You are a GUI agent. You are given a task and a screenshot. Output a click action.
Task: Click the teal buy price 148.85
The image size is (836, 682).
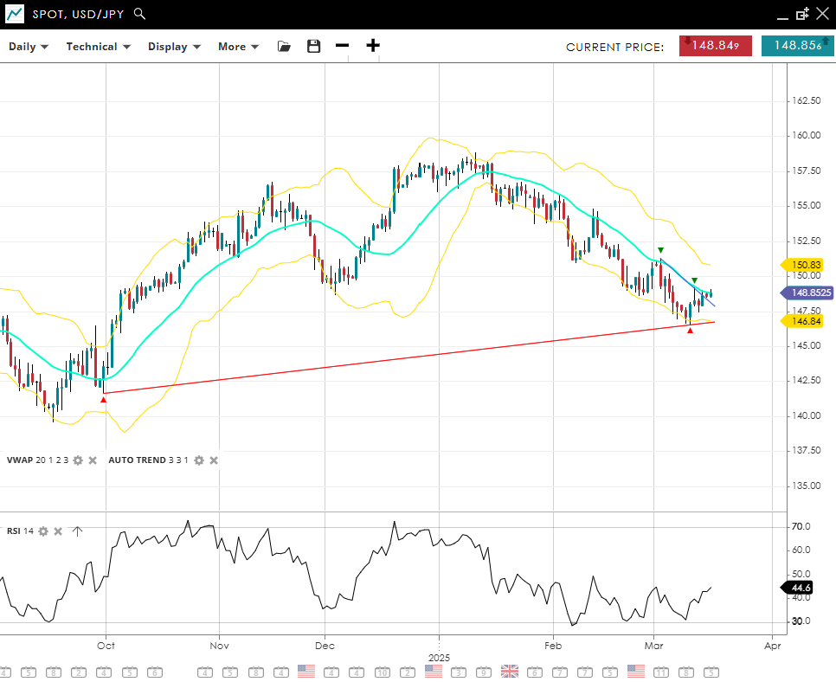(x=797, y=46)
